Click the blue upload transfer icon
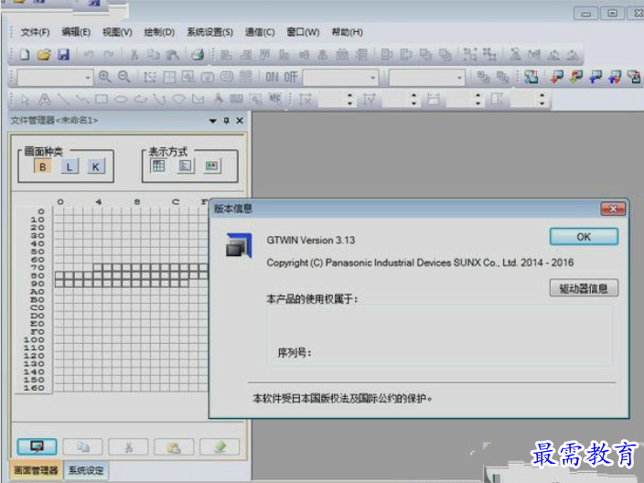 click(596, 77)
